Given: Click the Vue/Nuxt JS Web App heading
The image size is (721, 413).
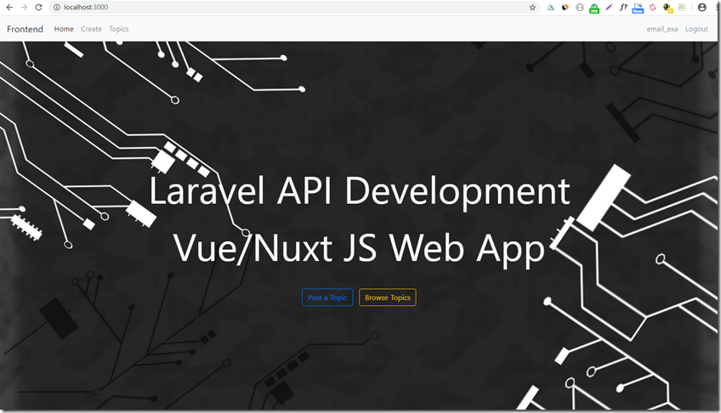Looking at the screenshot, I should tap(359, 248).
